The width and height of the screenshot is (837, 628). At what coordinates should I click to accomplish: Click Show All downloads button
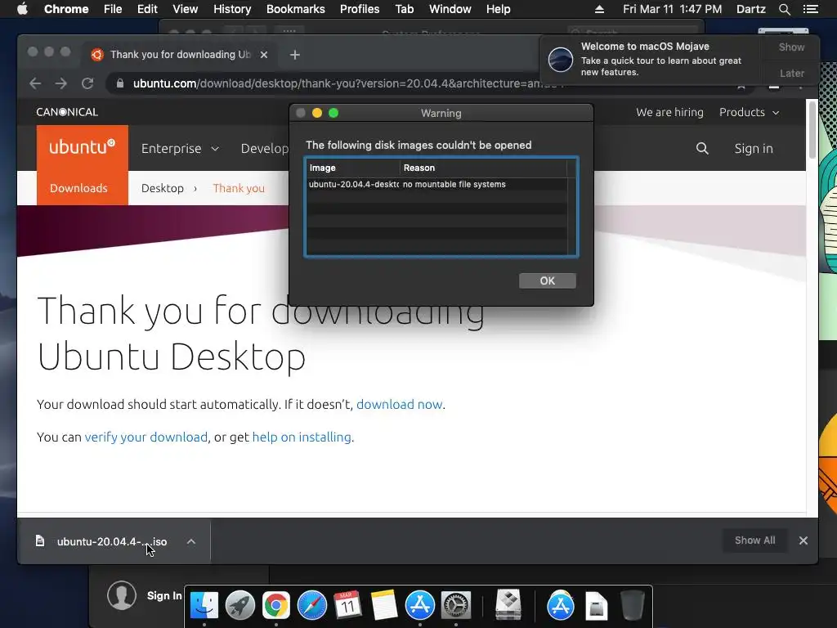tap(754, 541)
